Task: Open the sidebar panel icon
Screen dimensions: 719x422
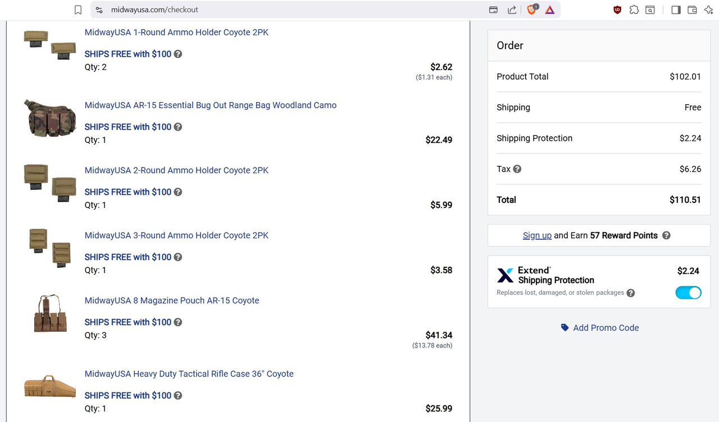Action: [x=676, y=10]
